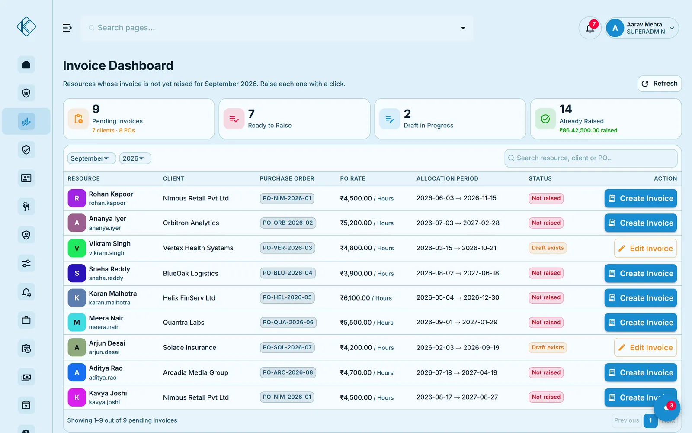The width and height of the screenshot is (692, 433).
Task: Click the Previous pagination button
Action: pos(626,420)
